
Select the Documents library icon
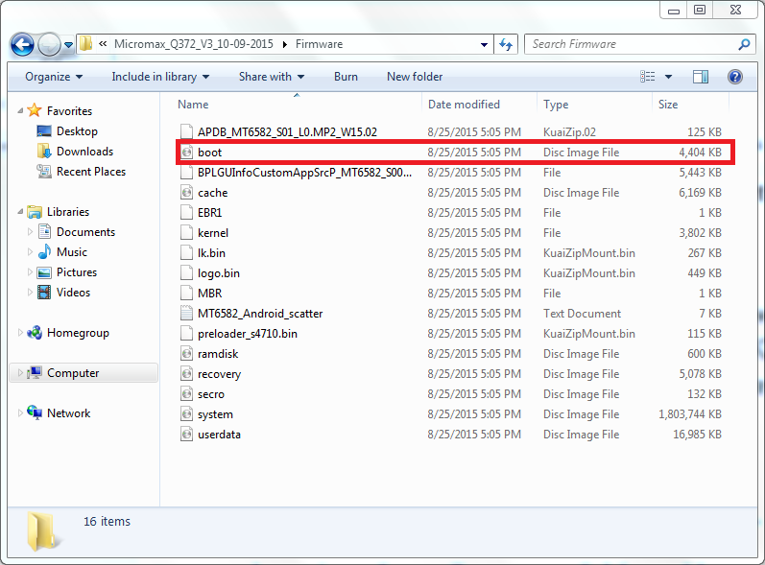44,231
